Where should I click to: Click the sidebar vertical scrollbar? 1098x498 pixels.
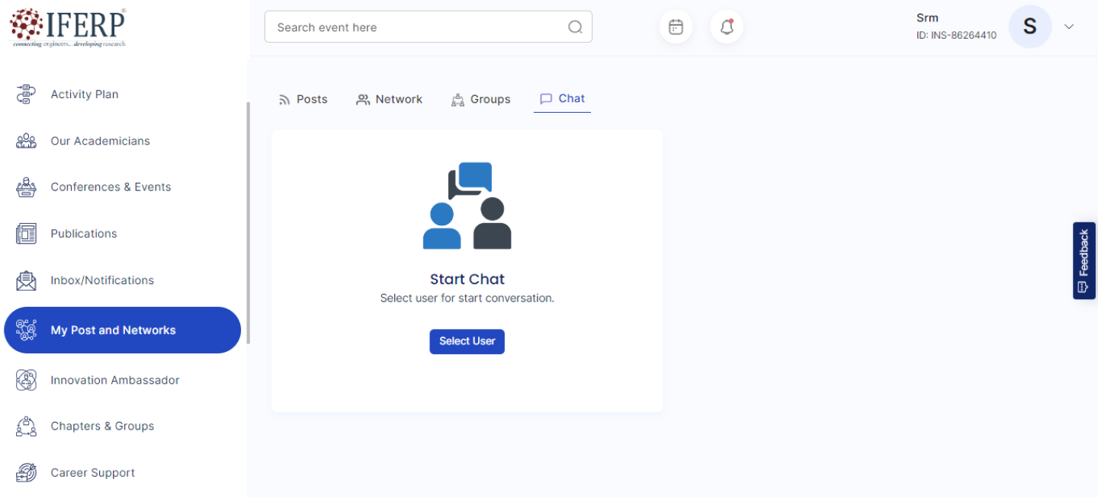coord(248,222)
